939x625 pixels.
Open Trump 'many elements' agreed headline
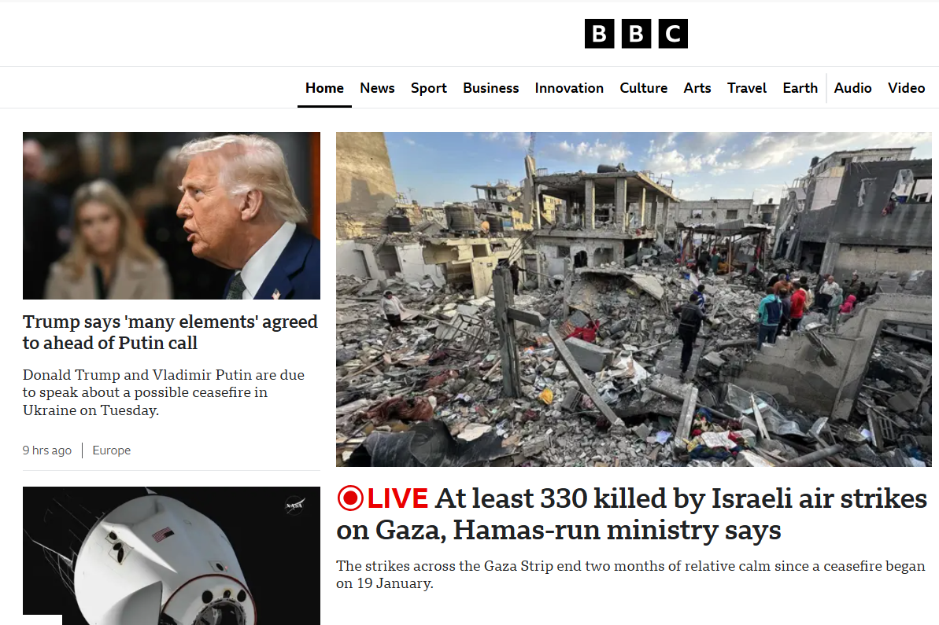170,332
